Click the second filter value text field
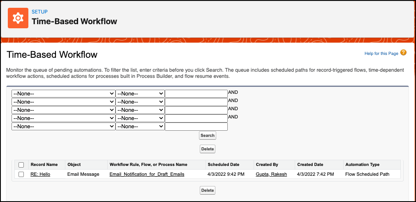The width and height of the screenshot is (416, 202). tap(196, 102)
